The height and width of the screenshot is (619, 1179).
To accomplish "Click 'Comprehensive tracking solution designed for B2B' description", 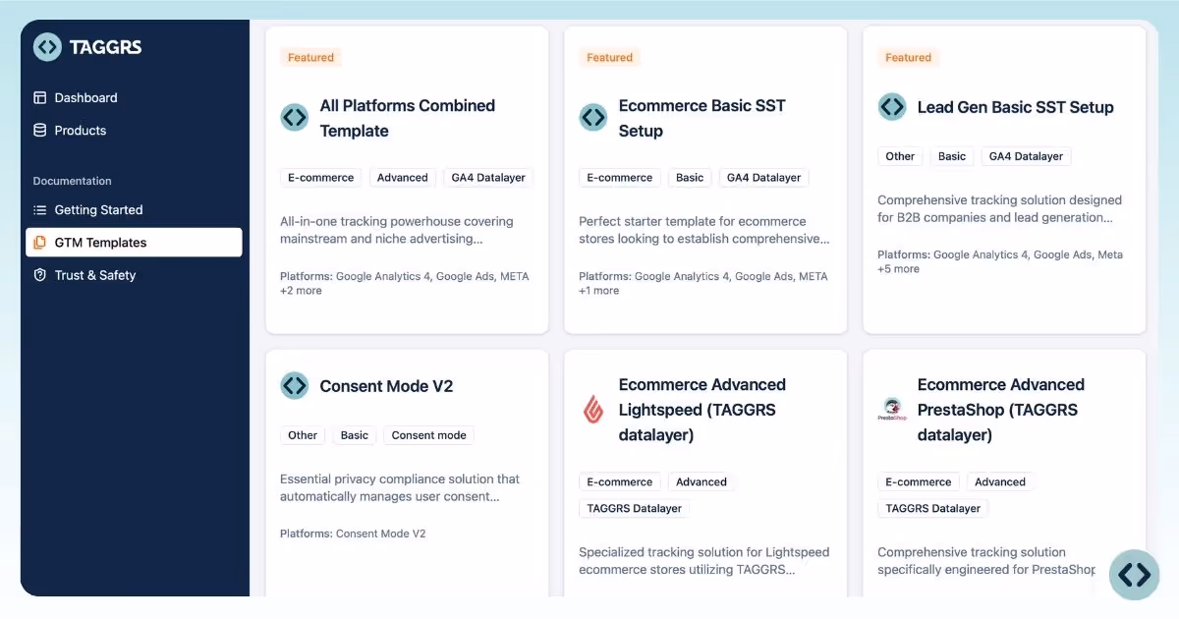I will click(999, 208).
